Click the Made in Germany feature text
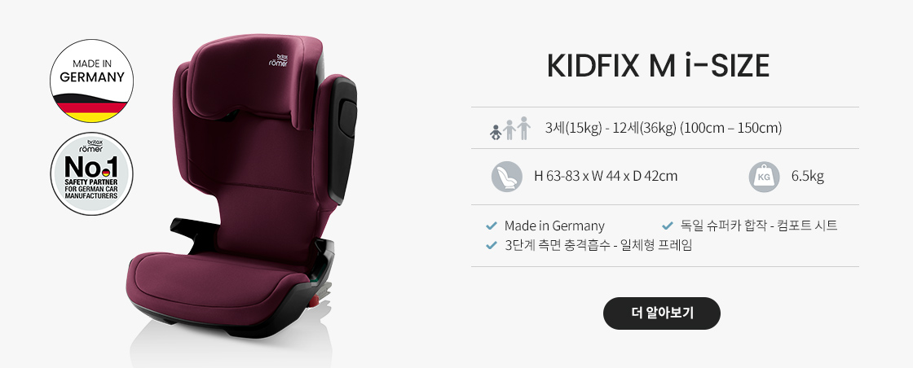This screenshot has width=913, height=368. [x=554, y=226]
